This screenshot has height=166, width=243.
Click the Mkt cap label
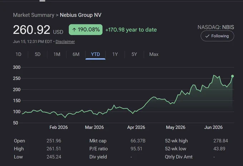(x=98, y=141)
